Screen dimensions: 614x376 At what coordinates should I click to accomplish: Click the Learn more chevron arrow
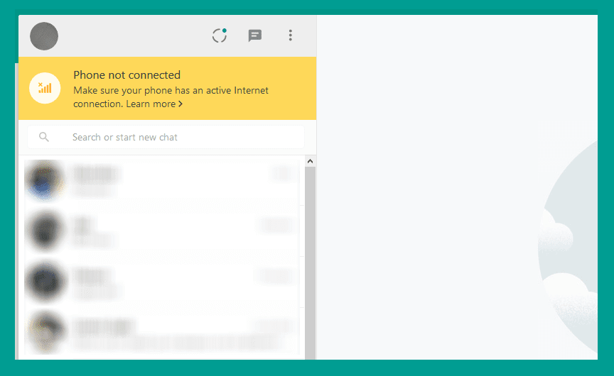[181, 104]
